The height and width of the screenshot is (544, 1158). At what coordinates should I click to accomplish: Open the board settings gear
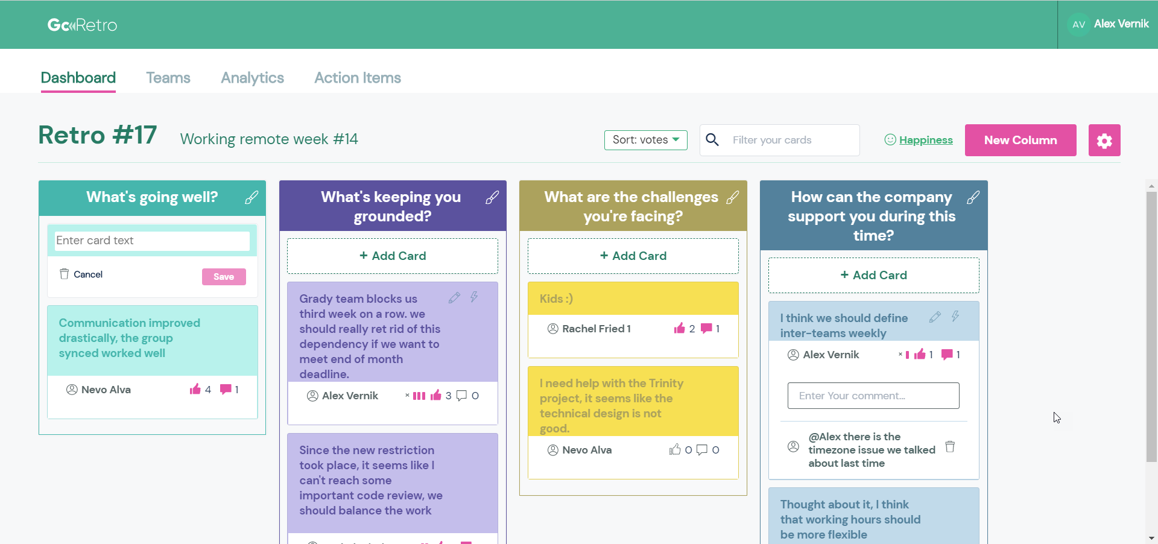click(1104, 141)
